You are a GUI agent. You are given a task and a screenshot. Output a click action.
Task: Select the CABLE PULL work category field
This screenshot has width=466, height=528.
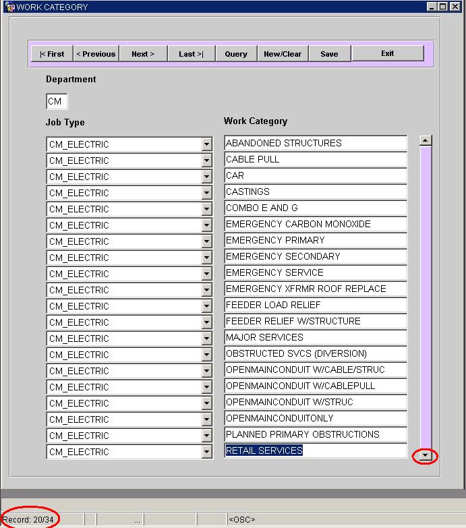[316, 159]
